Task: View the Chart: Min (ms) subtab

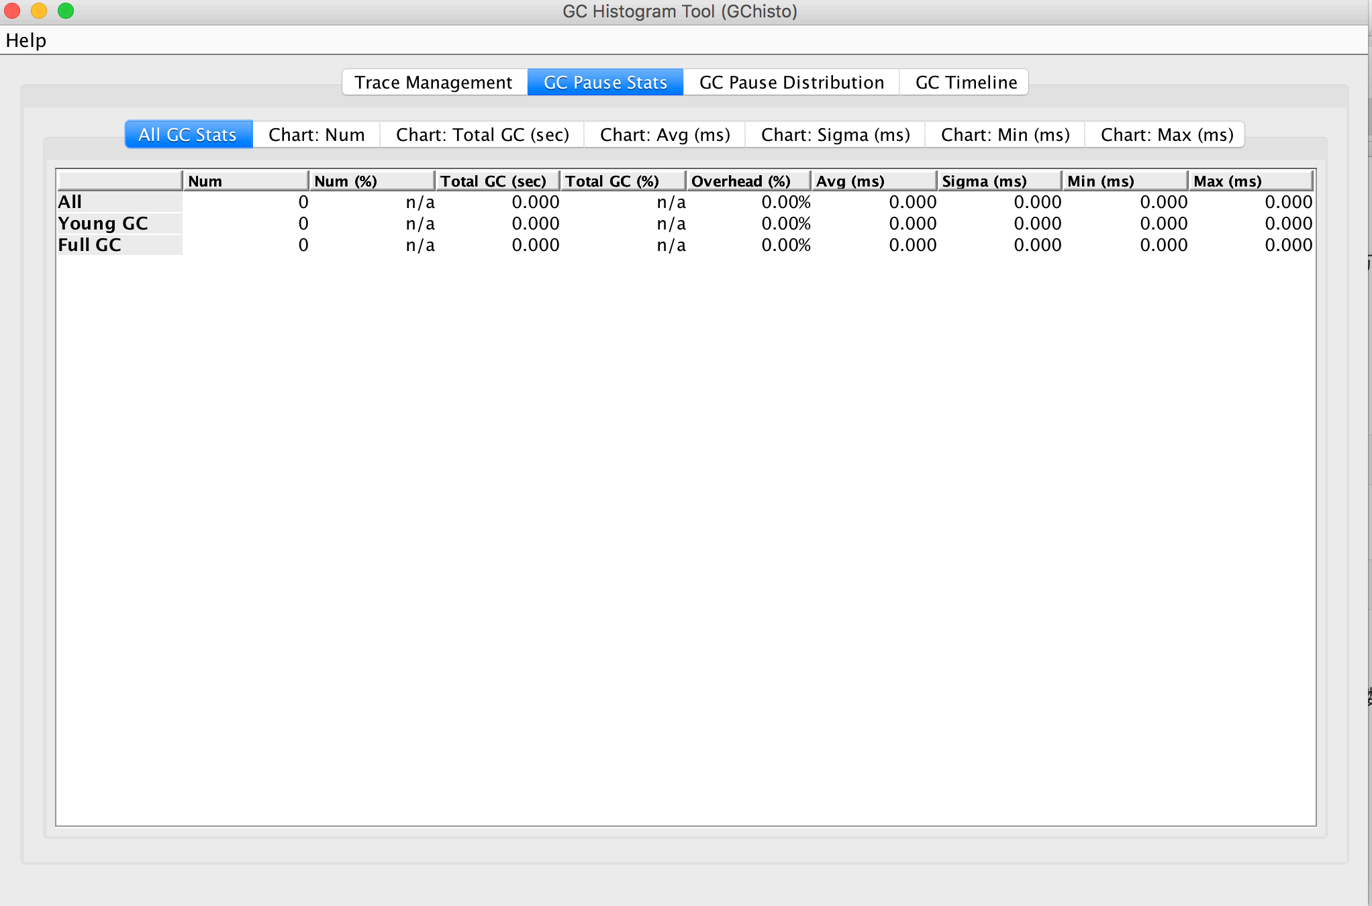Action: click(1005, 135)
